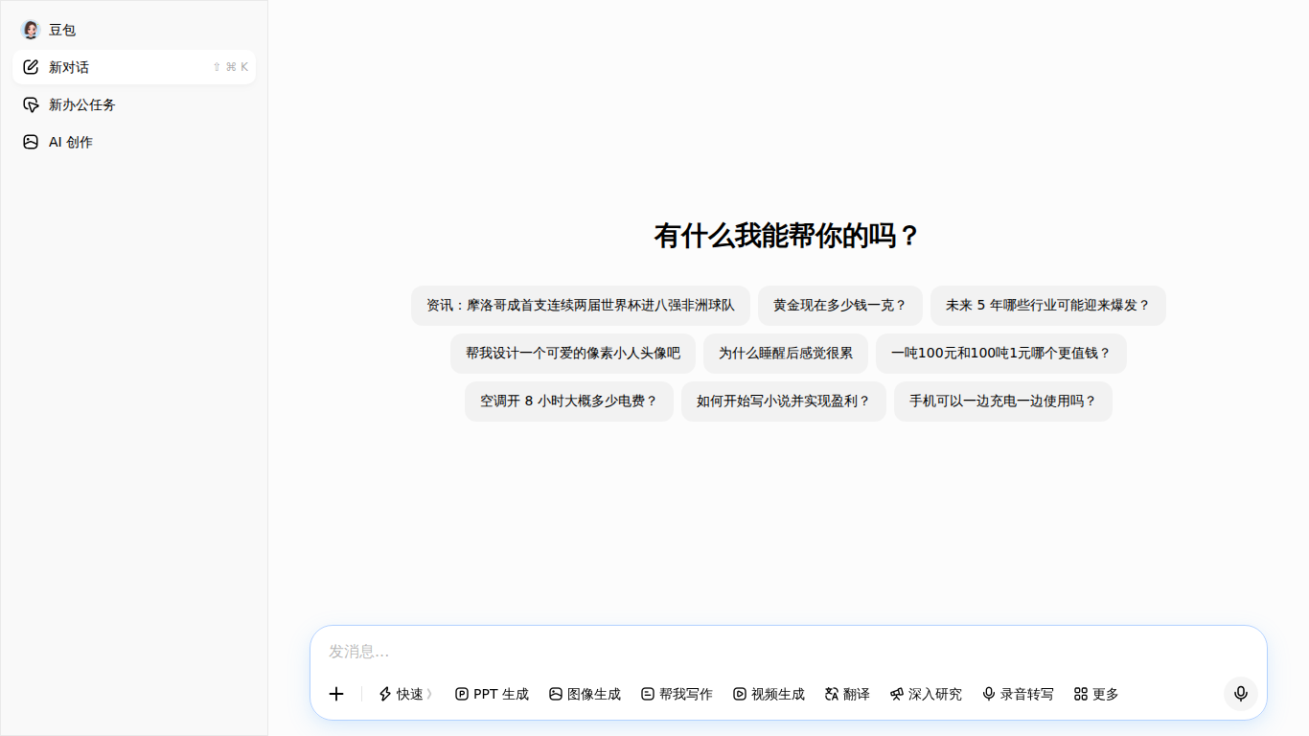This screenshot has height=736, width=1309.
Task: Select 录音转写 audio transcription
Action: tap(1018, 694)
